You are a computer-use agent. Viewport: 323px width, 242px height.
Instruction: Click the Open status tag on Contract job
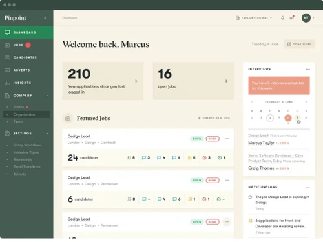(196, 139)
